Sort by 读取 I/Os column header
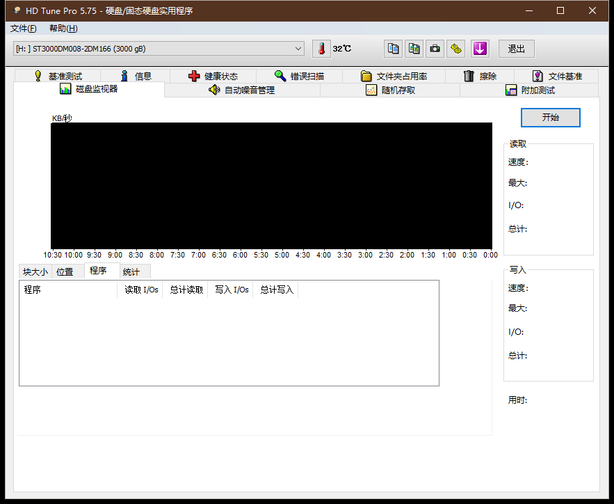 coord(140,290)
